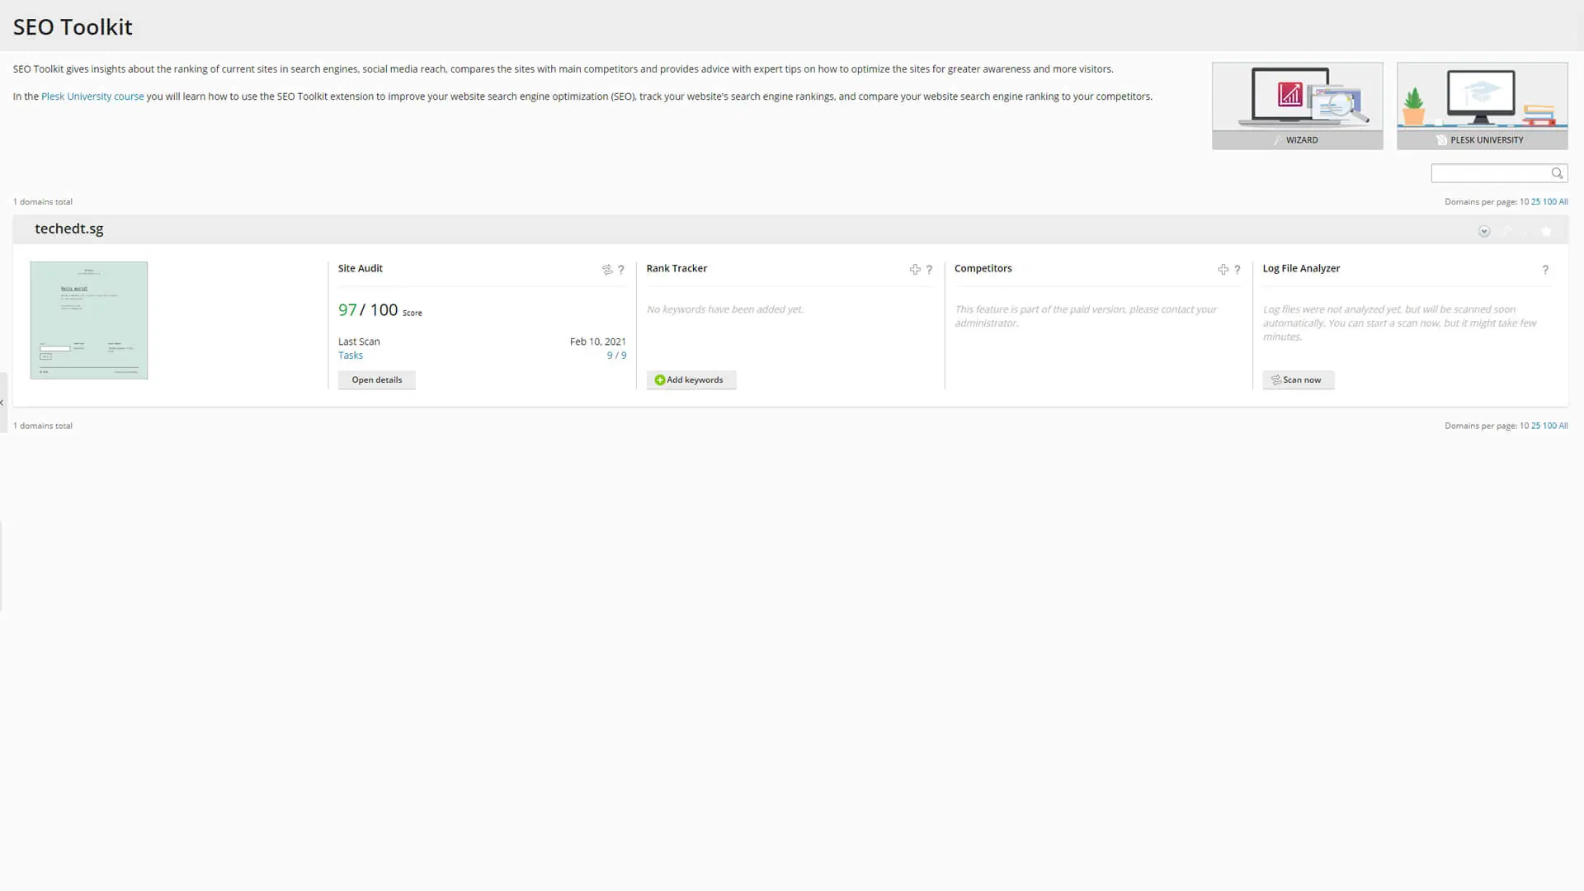Click the Log File Analyzer section heading

(x=1301, y=268)
